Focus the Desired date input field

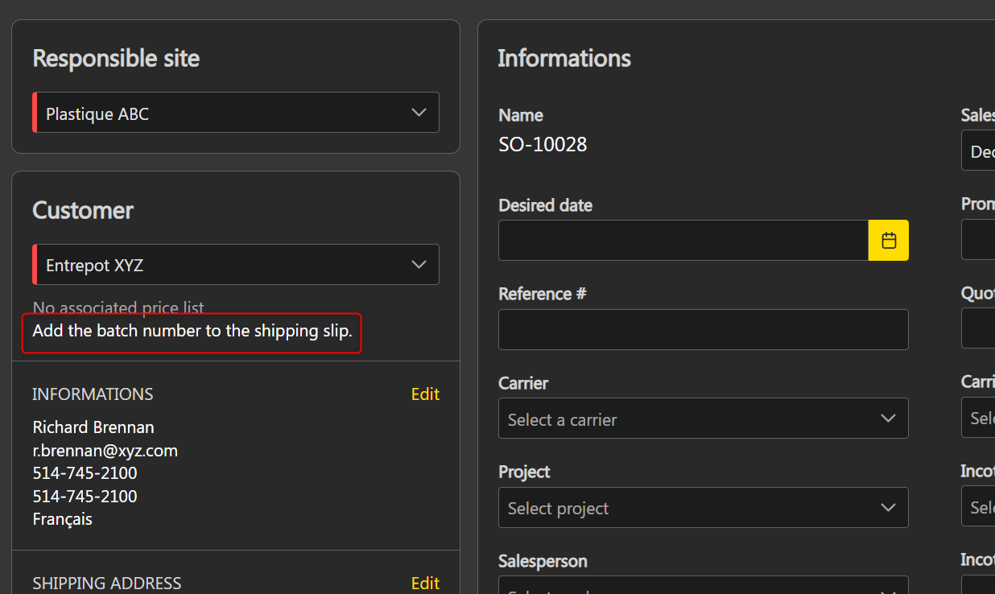click(x=683, y=241)
